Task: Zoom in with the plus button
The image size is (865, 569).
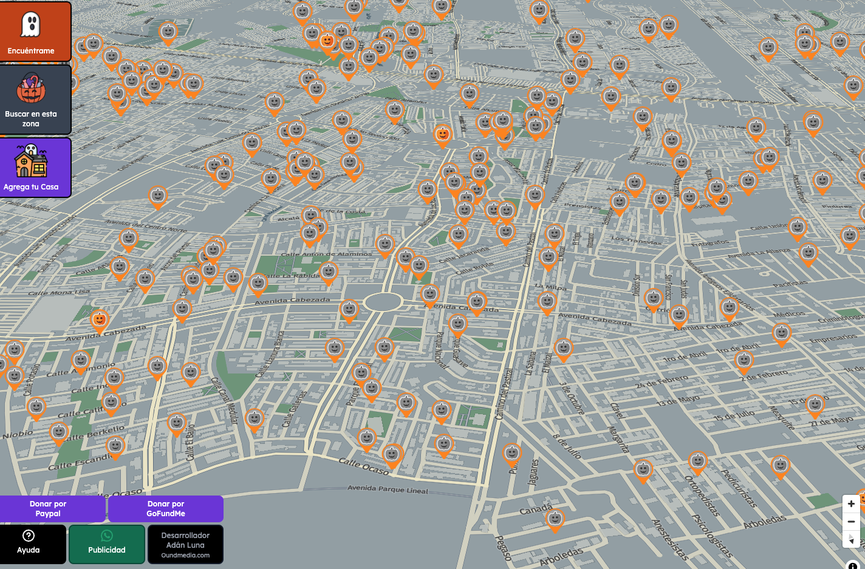Action: point(851,504)
